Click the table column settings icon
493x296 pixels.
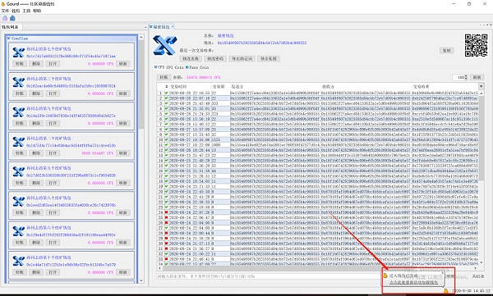pyautogui.click(x=481, y=86)
